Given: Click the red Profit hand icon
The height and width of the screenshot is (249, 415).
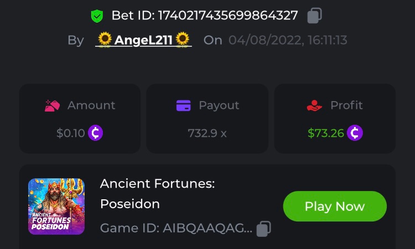Looking at the screenshot, I should point(314,105).
